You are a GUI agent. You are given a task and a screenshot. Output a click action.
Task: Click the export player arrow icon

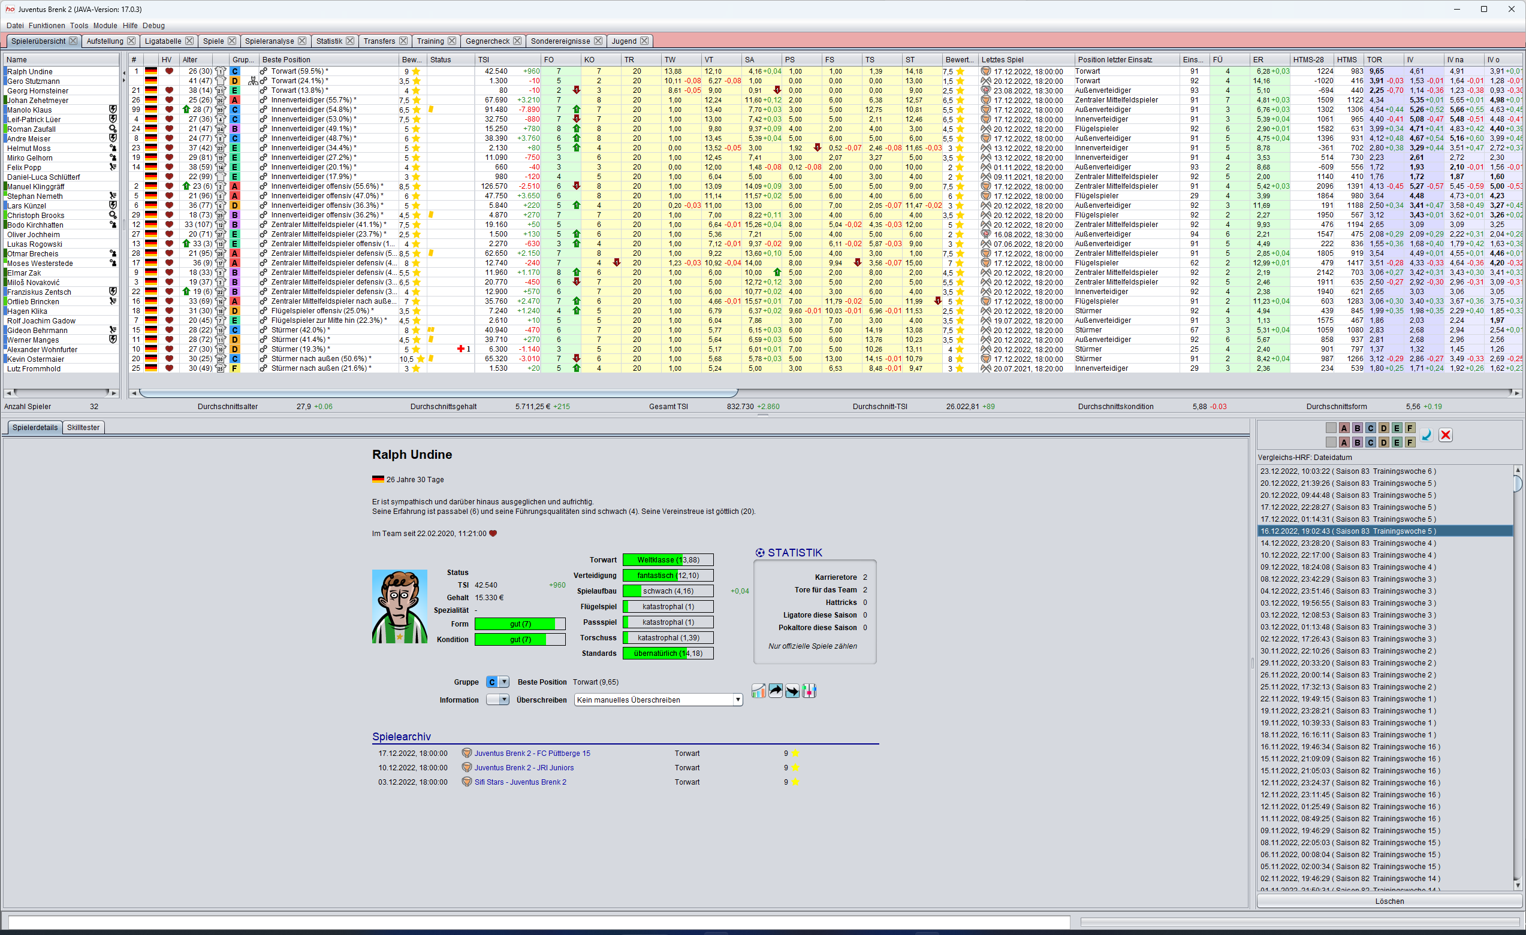(775, 691)
